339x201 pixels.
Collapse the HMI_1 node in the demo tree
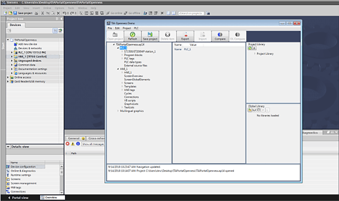[118, 69]
